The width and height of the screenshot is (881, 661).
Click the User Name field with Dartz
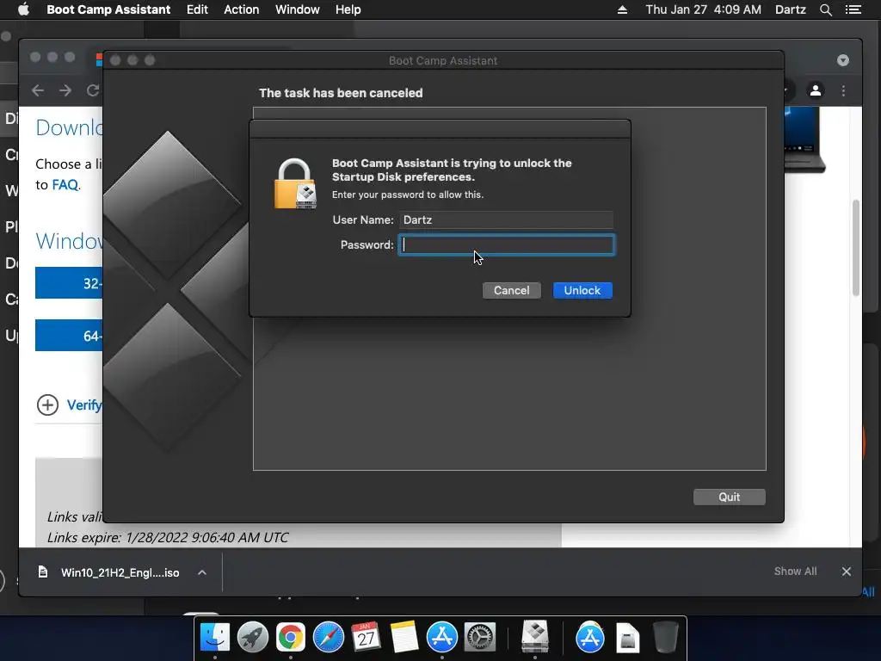(506, 219)
